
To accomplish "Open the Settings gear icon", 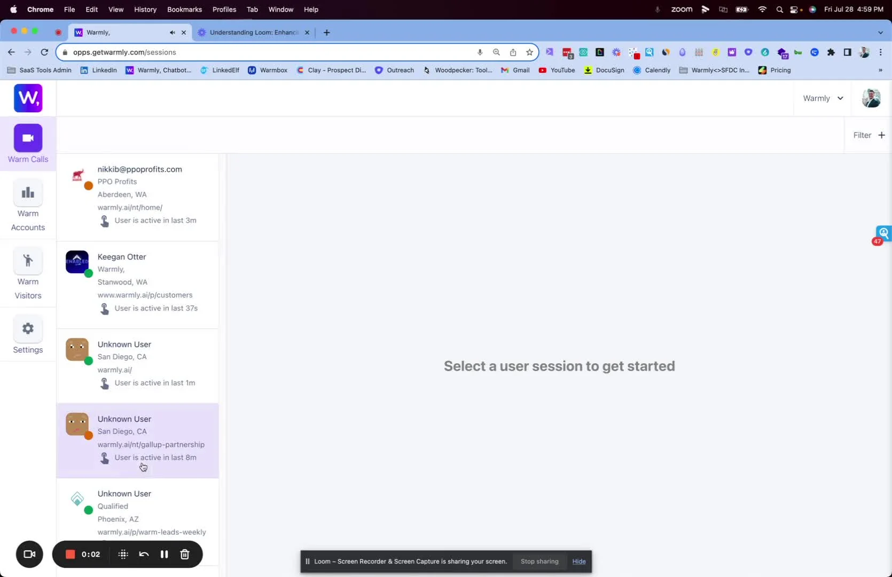I will [x=28, y=329].
